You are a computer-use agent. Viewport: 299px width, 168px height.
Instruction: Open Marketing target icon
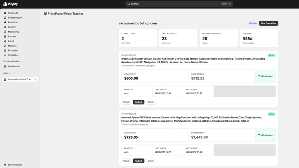click(5, 32)
